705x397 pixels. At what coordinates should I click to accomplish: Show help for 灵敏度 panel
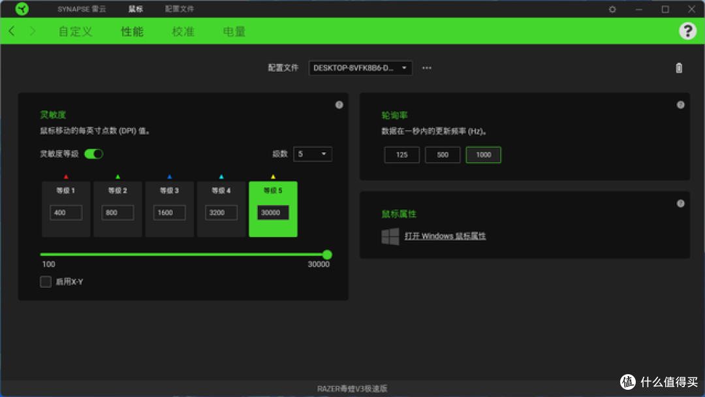(x=339, y=104)
